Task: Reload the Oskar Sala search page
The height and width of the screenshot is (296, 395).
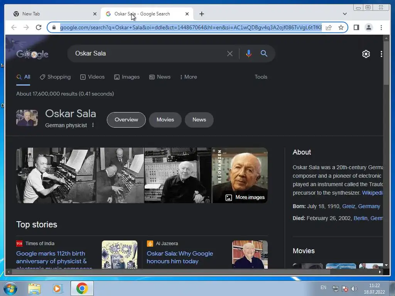Action: (39, 27)
